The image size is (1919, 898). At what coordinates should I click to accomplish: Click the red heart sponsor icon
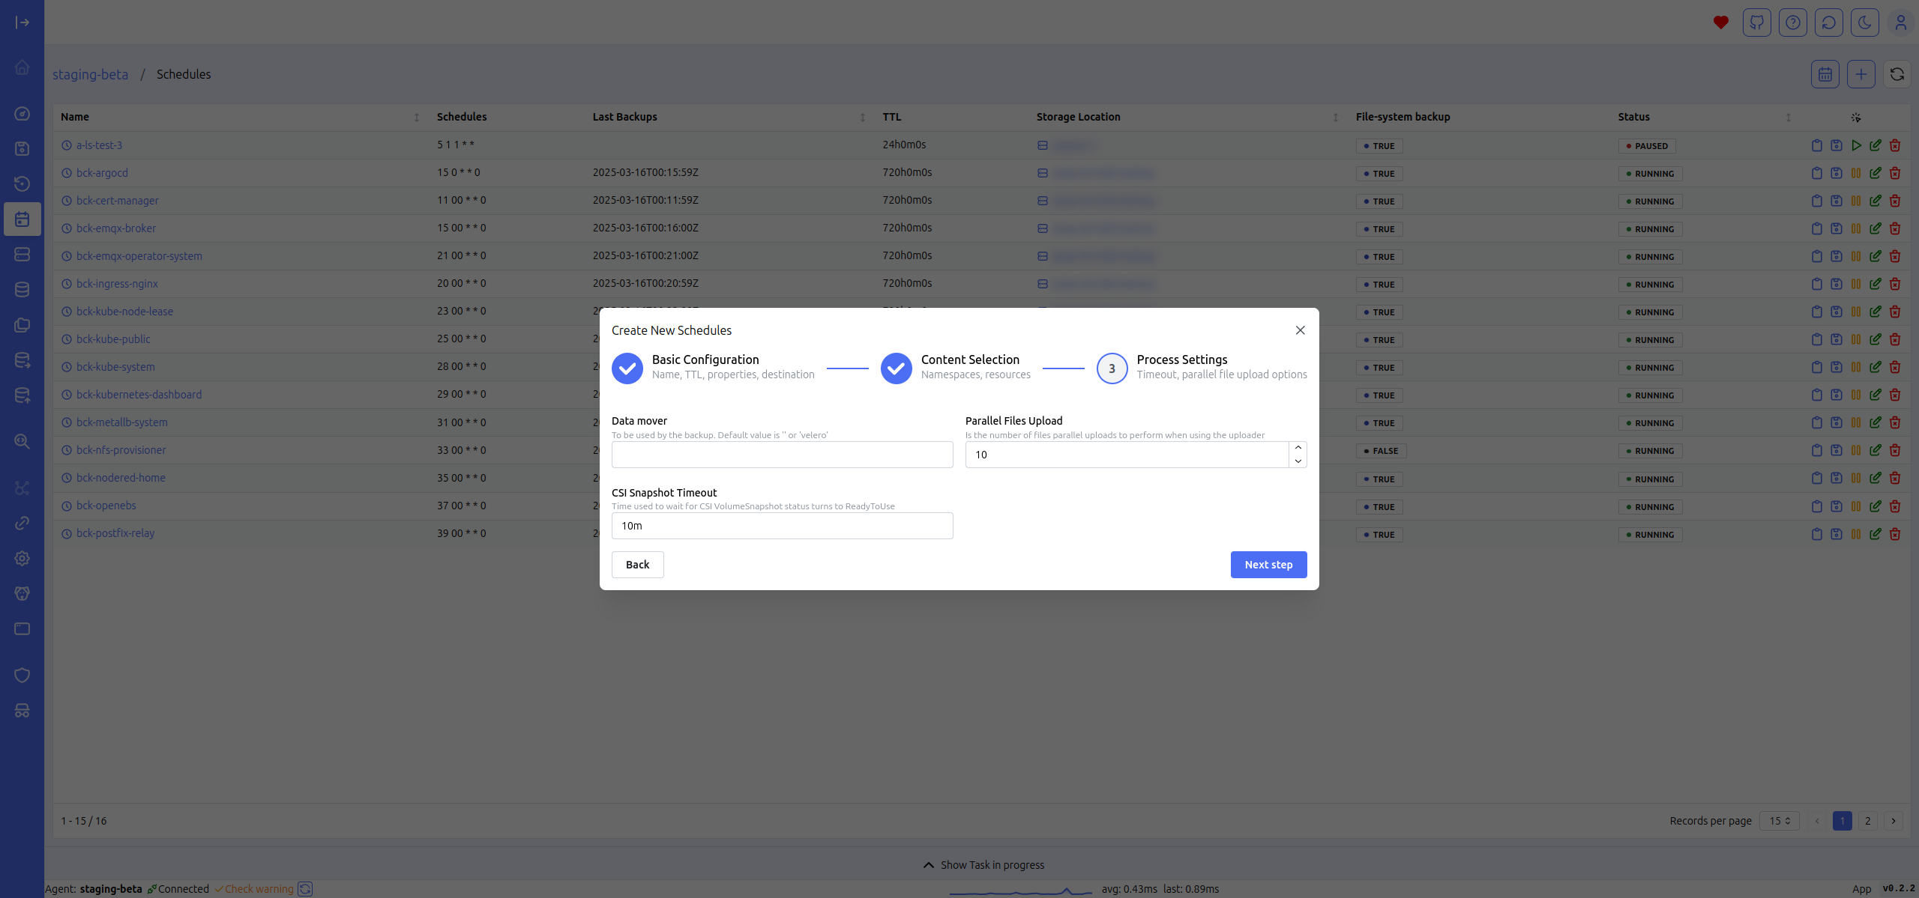point(1721,22)
